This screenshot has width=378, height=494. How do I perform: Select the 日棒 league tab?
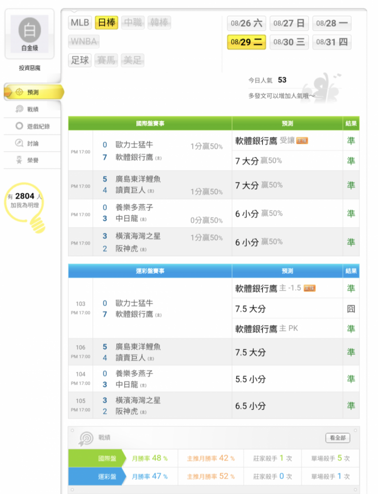click(x=106, y=23)
